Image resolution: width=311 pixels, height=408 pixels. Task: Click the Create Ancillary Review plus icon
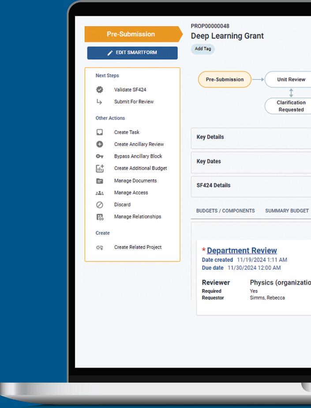coord(100,144)
